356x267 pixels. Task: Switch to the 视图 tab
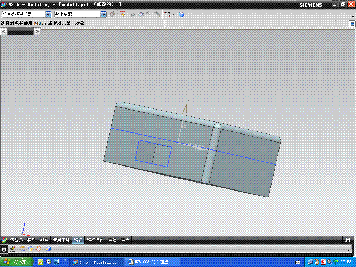click(x=44, y=240)
